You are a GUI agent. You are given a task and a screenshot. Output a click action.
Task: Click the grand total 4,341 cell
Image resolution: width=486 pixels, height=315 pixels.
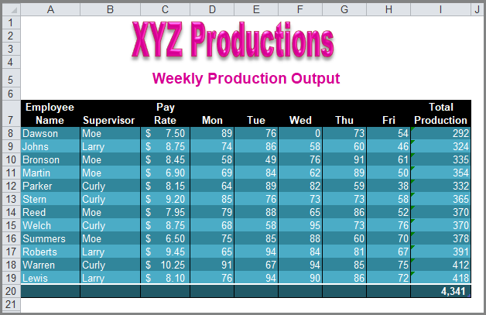[441, 291]
